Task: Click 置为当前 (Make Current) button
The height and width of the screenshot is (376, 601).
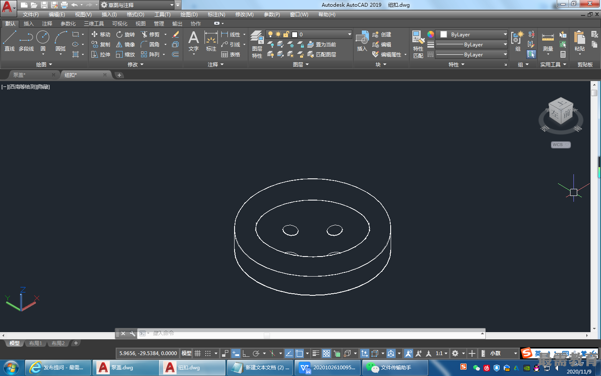Action: [x=322, y=44]
